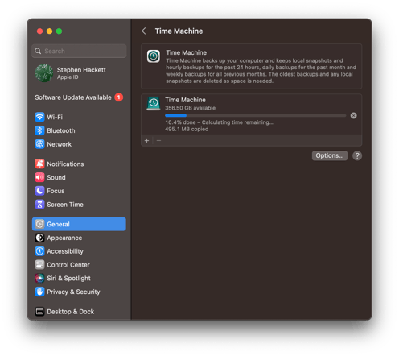This screenshot has width=399, height=356.
Task: Click the '495.1 MB copied' text
Action: pos(187,129)
